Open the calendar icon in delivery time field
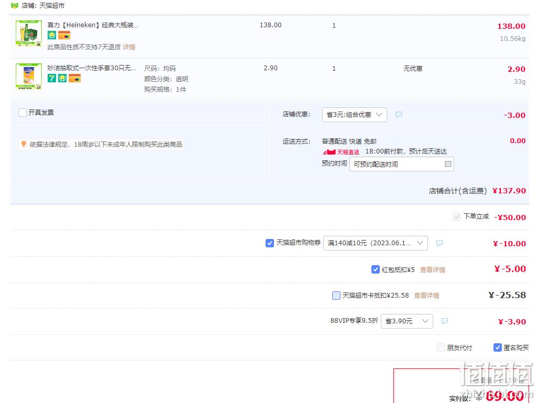 448,164
